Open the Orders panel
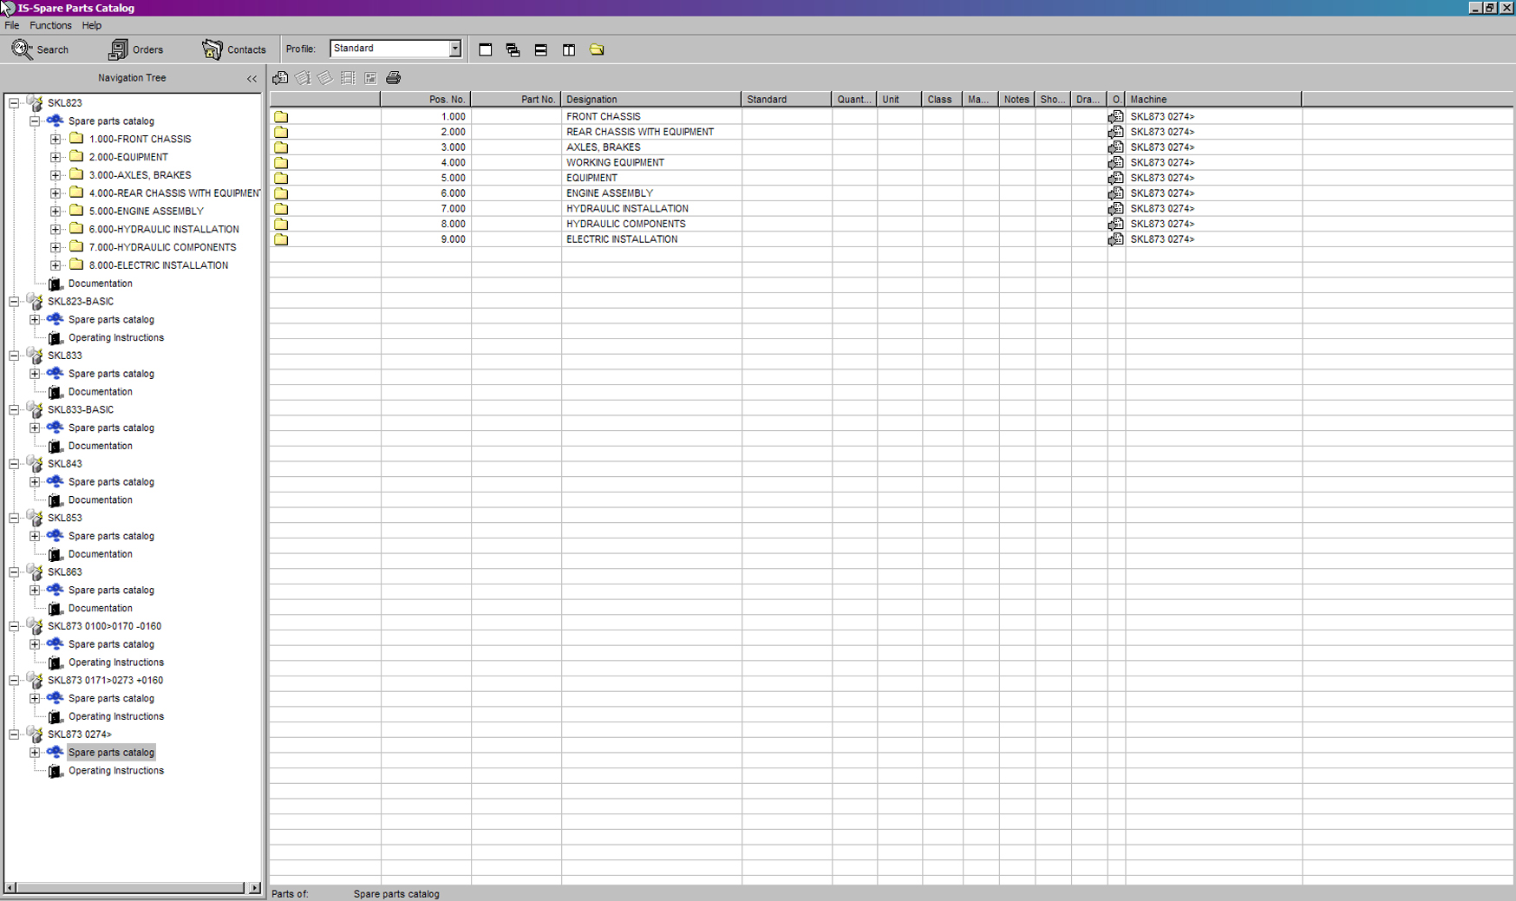 point(135,49)
